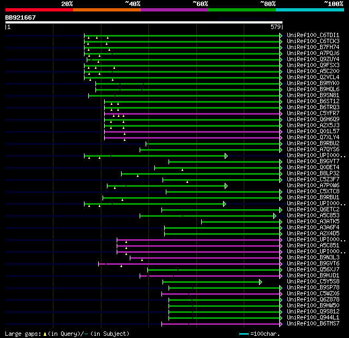
Task: Click the purple alignment bar of UniRef100_C5YFR7
Action: click(x=192, y=114)
